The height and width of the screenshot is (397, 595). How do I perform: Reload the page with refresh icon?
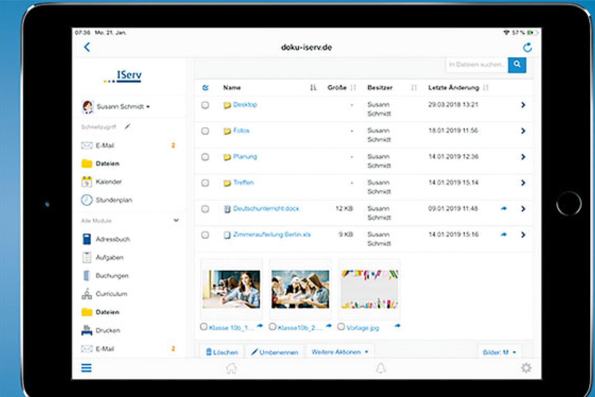[527, 47]
